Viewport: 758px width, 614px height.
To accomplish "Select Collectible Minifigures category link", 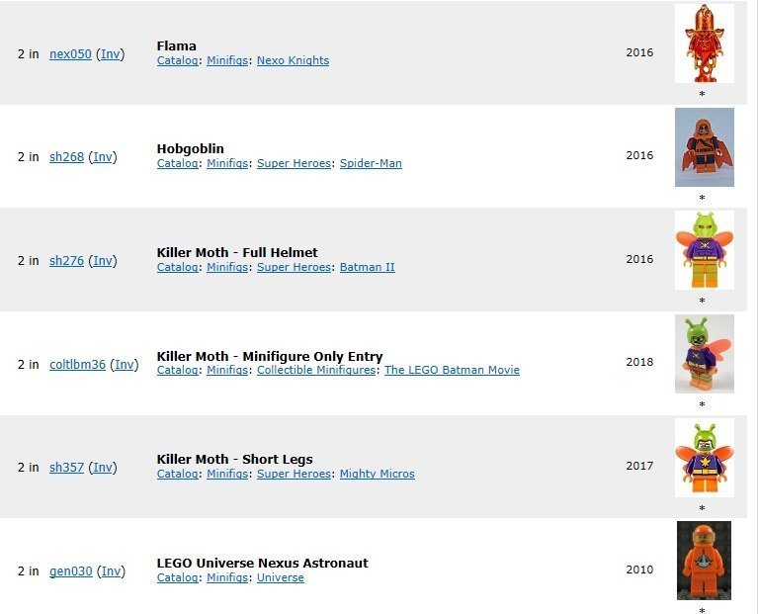I will click(316, 370).
